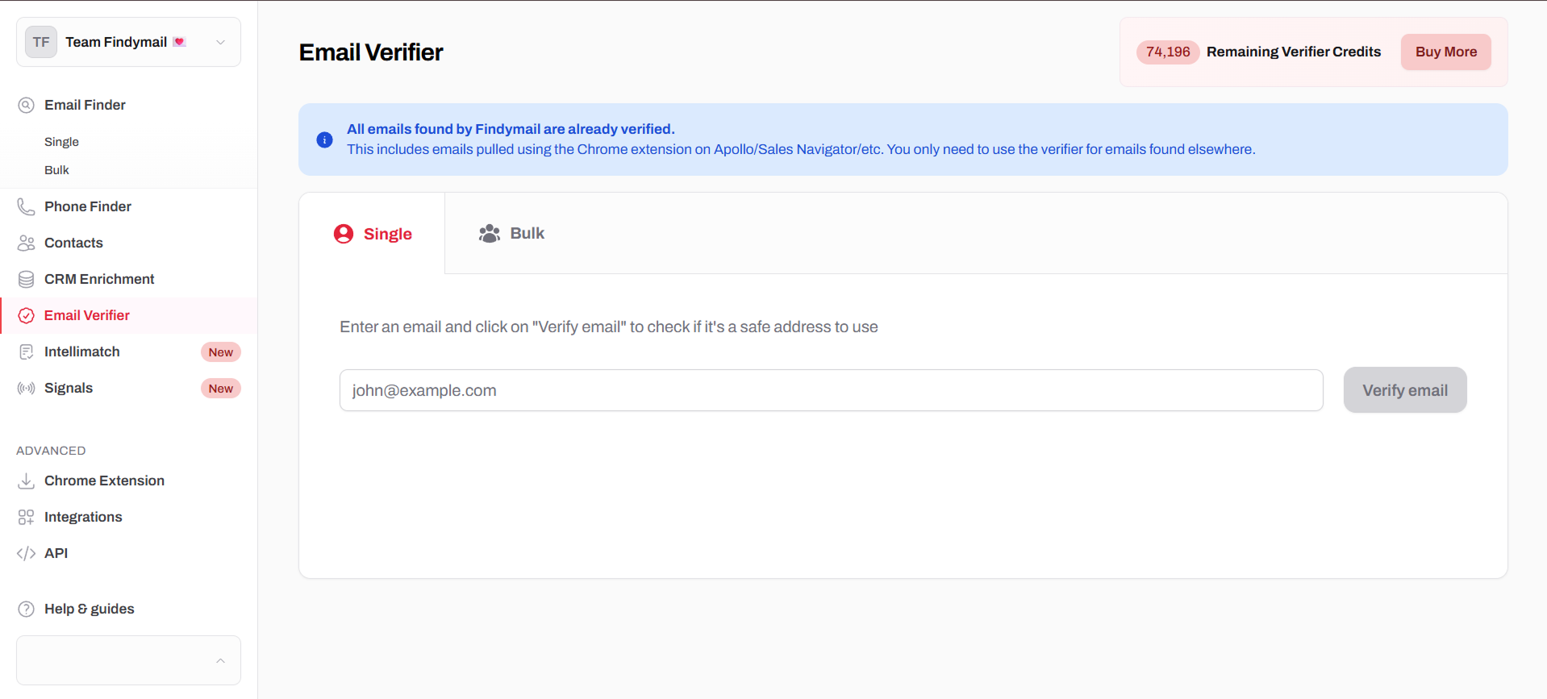1547x699 pixels.
Task: Click the CRM Enrichment database icon
Action: pyautogui.click(x=27, y=279)
